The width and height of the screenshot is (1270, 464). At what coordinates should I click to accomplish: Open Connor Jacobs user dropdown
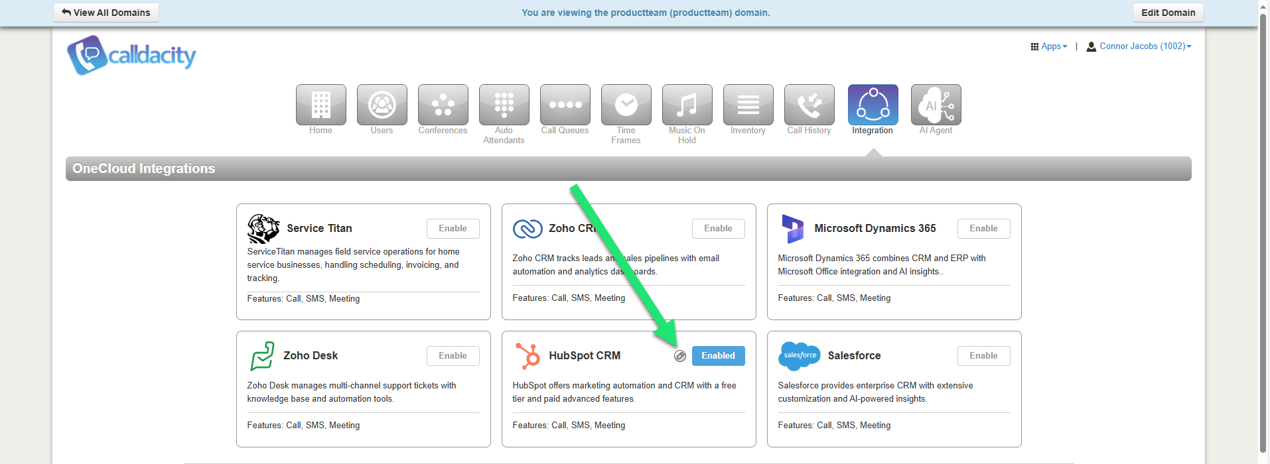(1139, 46)
